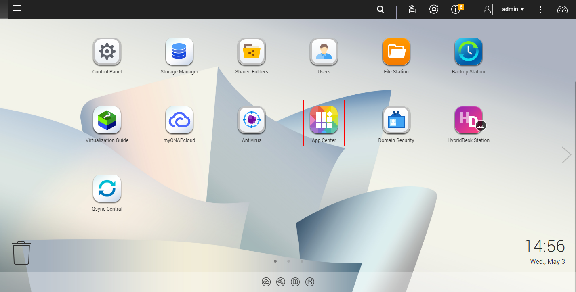Download HybridDesk Station via its badge
Viewport: 576px width, 292px height.
pos(481,126)
